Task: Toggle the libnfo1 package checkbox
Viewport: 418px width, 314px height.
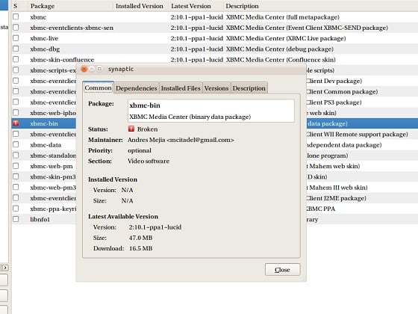Action: (16, 219)
